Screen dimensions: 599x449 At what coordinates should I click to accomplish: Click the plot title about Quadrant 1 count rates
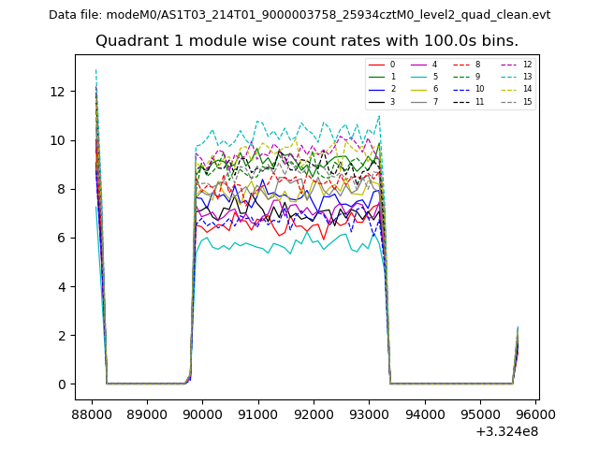coord(307,41)
